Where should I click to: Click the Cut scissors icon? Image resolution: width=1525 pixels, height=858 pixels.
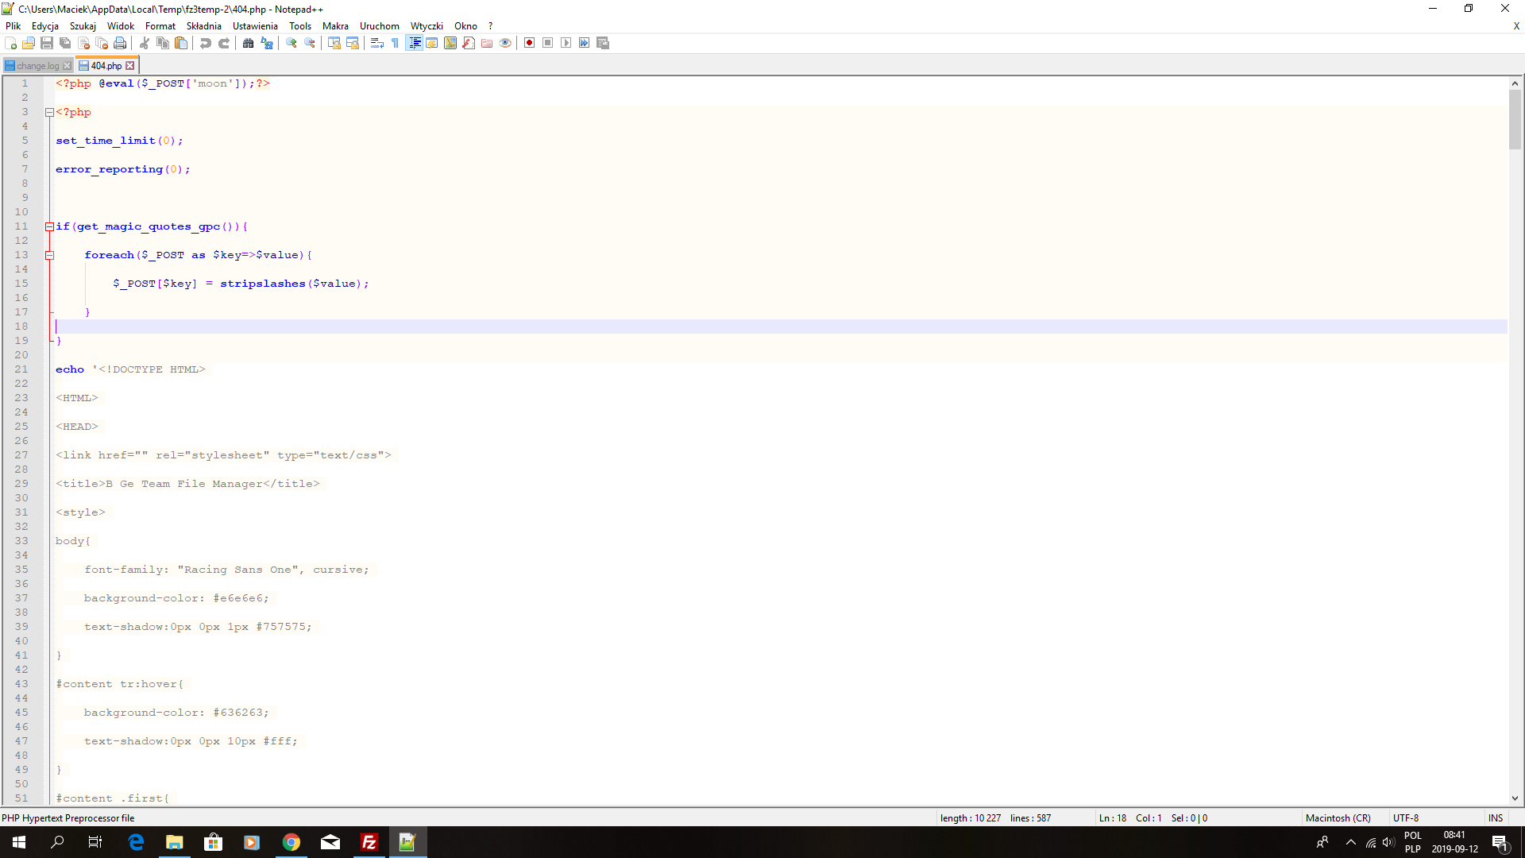pyautogui.click(x=145, y=43)
